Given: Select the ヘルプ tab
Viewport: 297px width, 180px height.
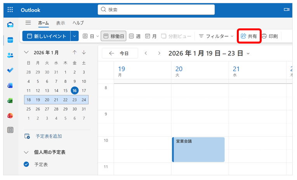Looking at the screenshot, I should [78, 23].
